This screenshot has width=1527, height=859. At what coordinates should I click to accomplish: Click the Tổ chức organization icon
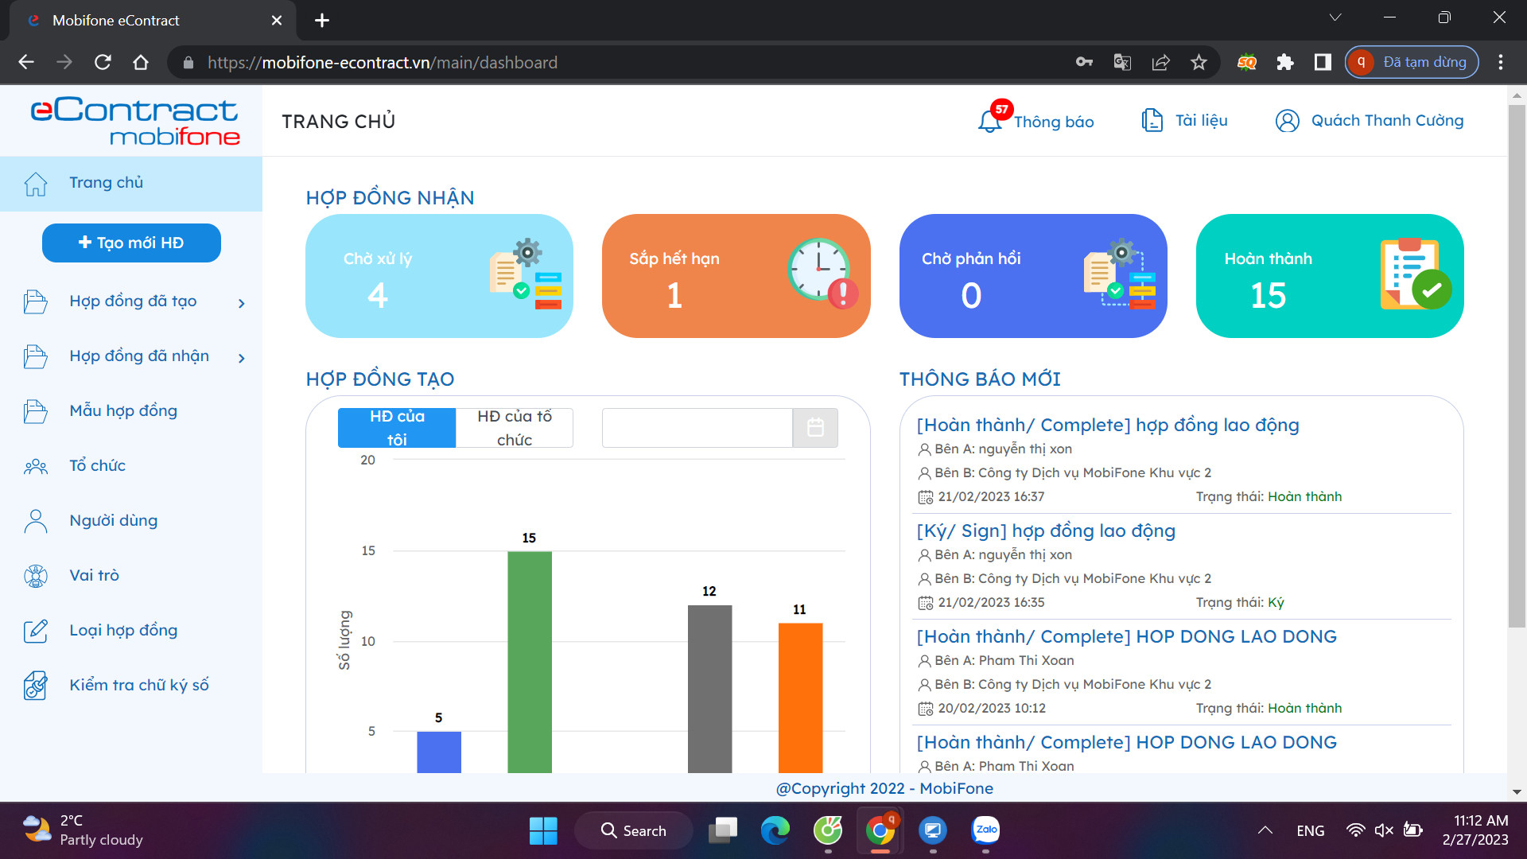(36, 466)
